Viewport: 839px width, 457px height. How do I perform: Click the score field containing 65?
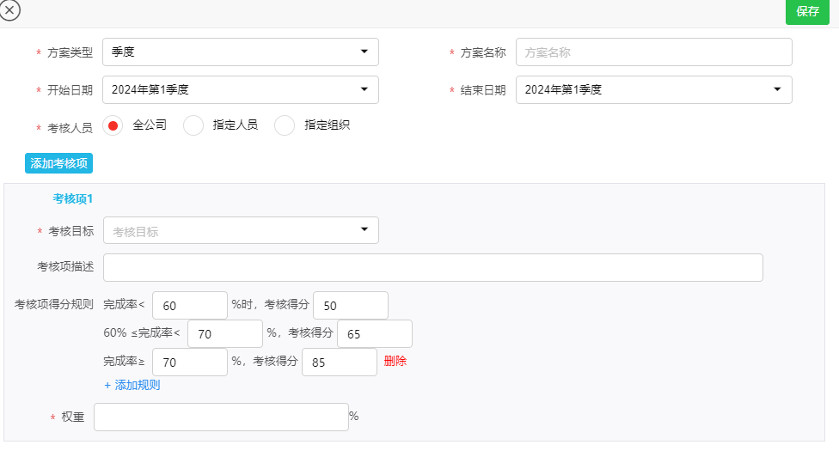(374, 334)
